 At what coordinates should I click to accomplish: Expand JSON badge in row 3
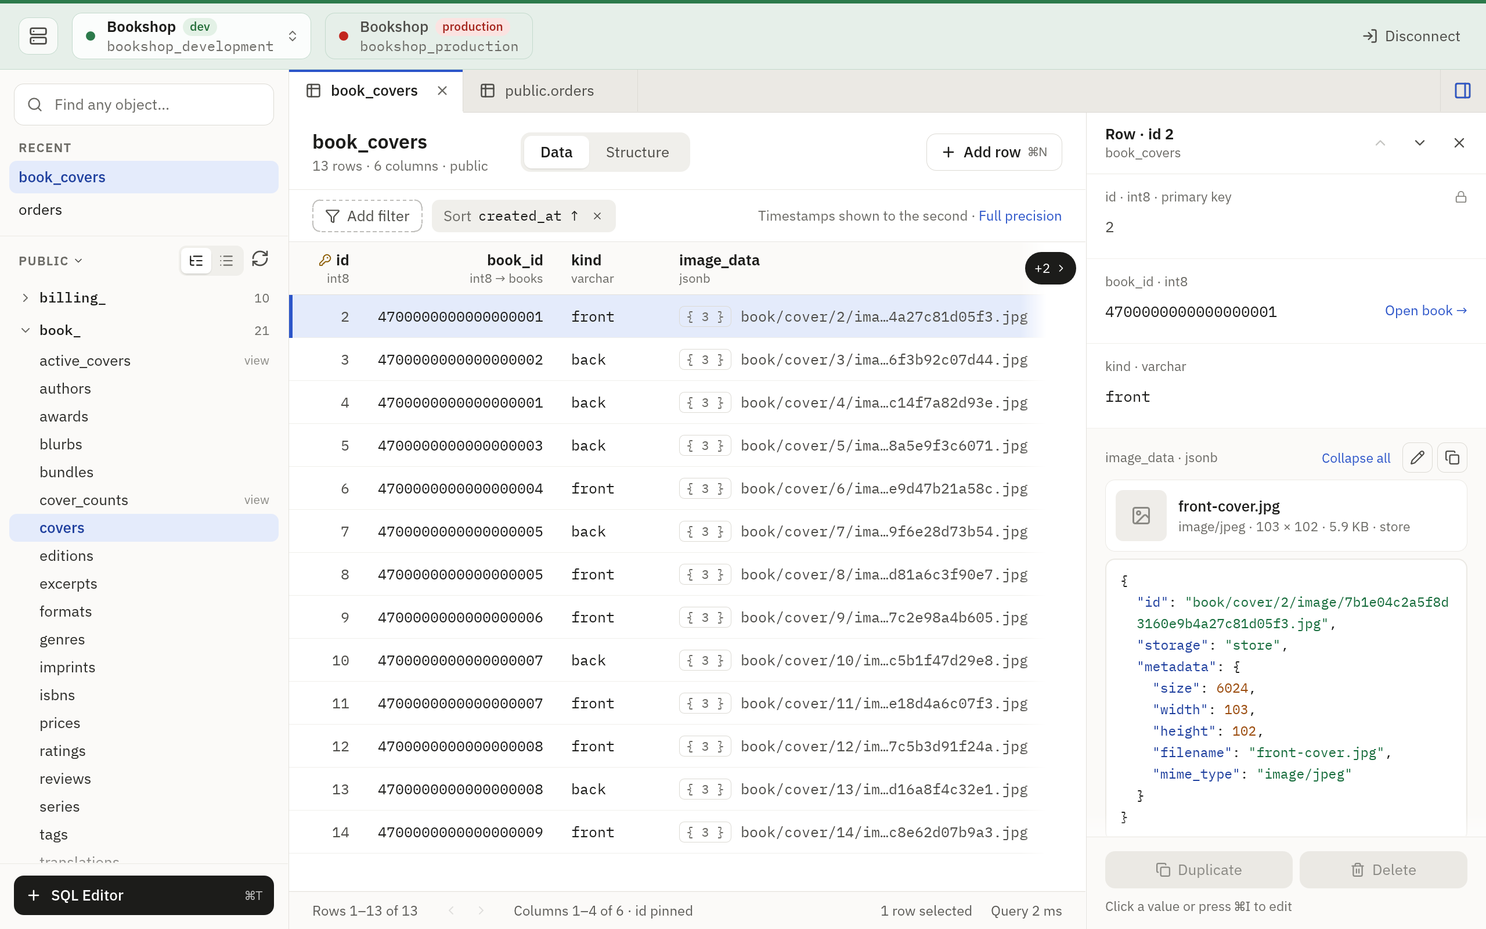(x=705, y=359)
